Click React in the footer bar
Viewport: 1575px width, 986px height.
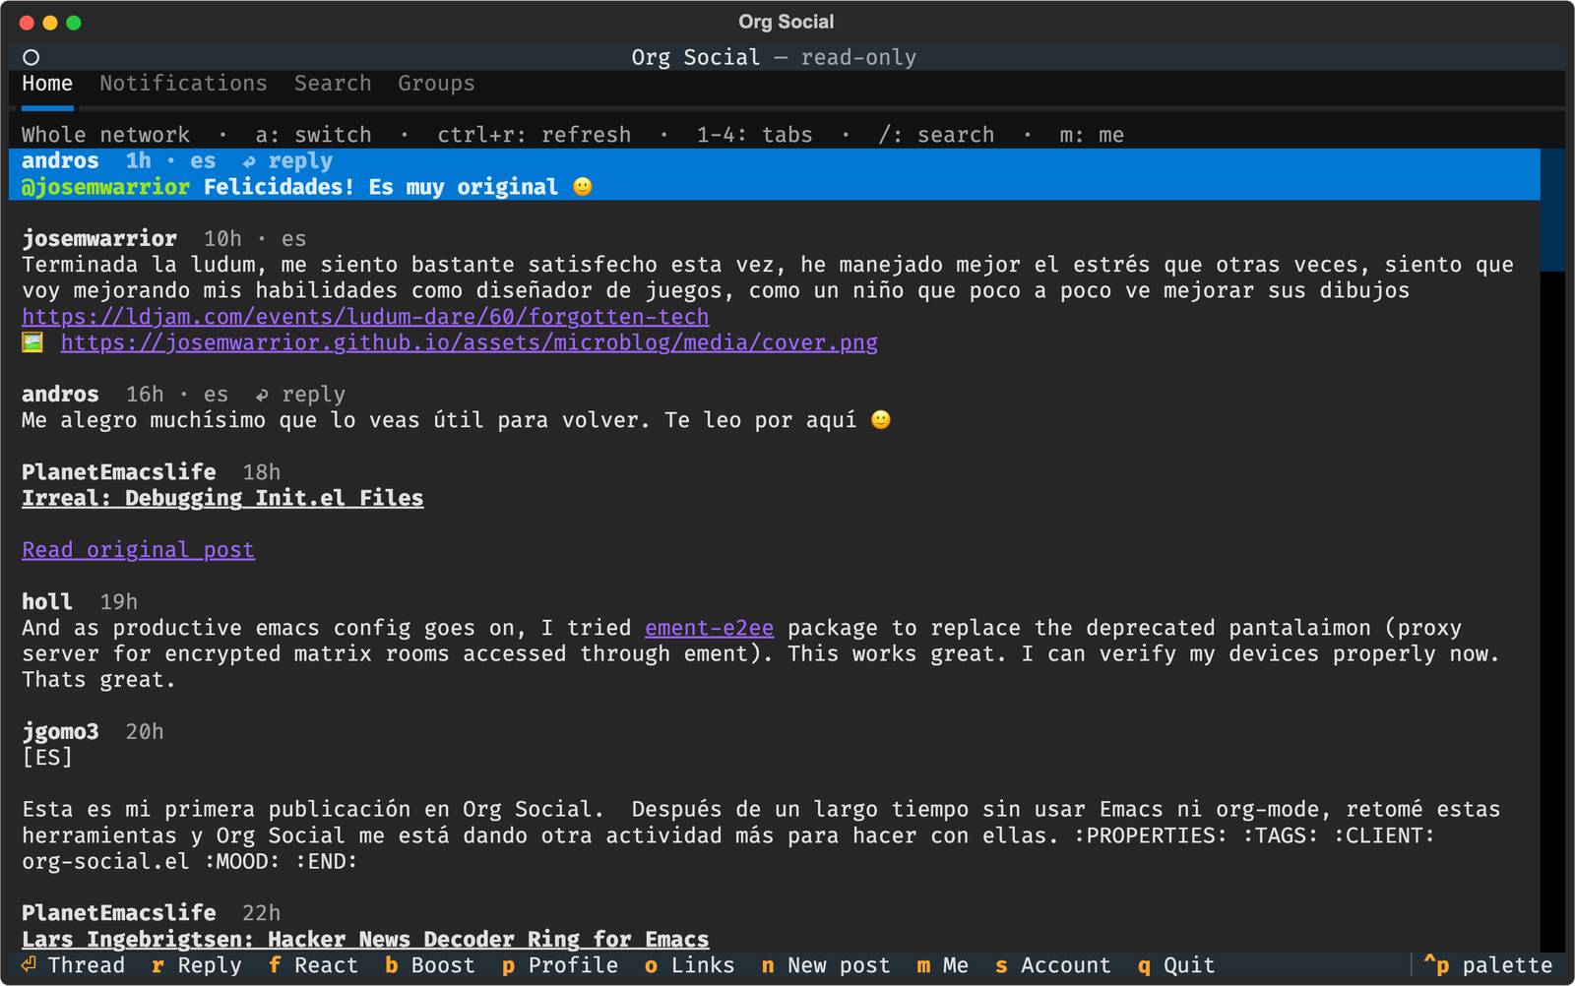[x=326, y=965]
